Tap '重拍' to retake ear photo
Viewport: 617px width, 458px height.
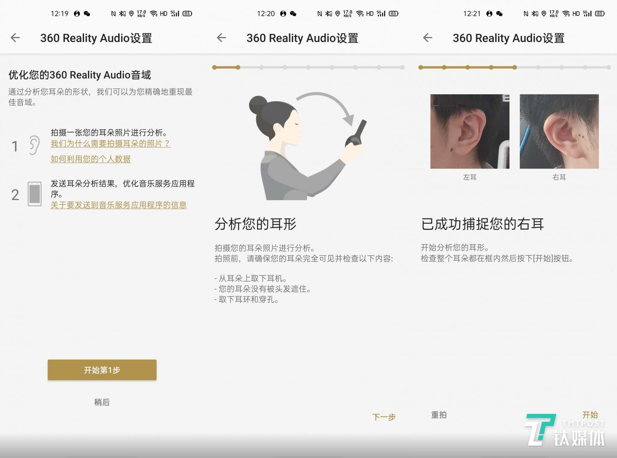[439, 415]
